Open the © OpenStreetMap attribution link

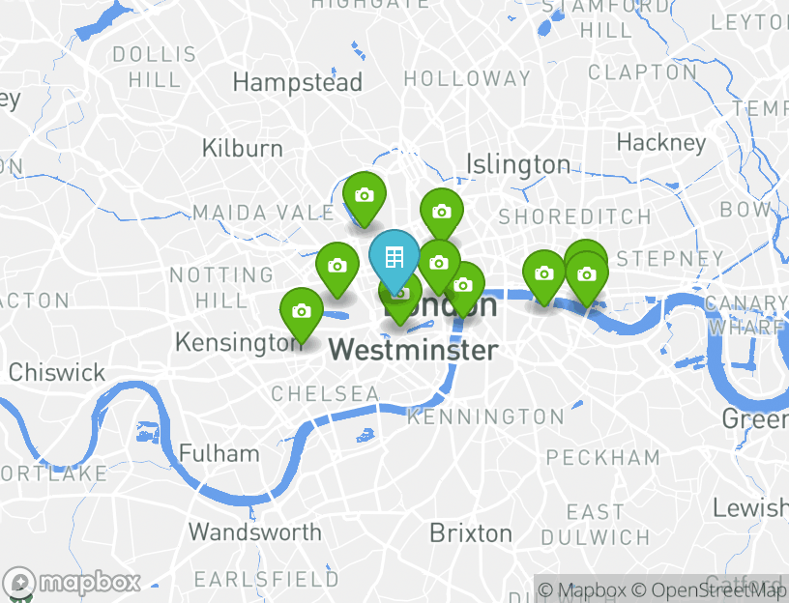(x=709, y=589)
